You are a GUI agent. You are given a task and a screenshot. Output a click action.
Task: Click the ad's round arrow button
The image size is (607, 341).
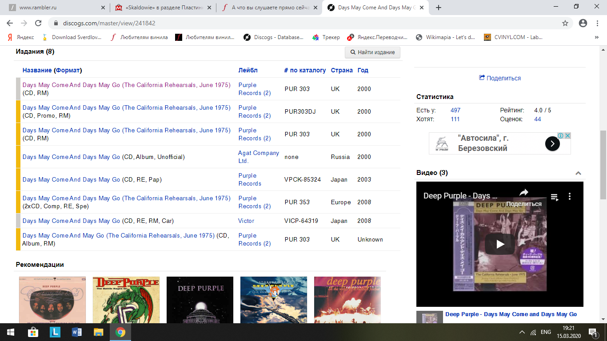point(552,143)
